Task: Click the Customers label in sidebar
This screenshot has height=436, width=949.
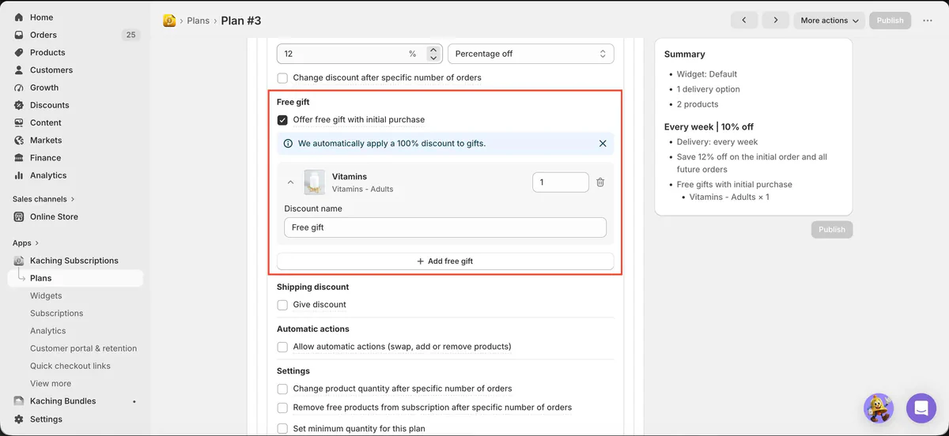Action: [51, 70]
